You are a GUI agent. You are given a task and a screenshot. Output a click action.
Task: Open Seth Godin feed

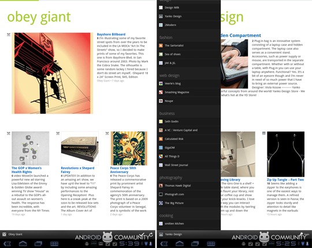coord(188,121)
